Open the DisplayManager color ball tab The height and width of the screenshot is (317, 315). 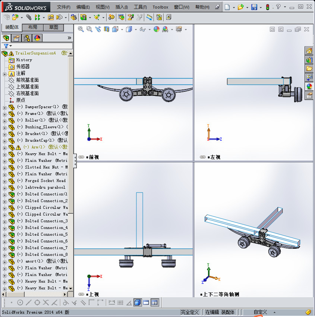click(37, 38)
